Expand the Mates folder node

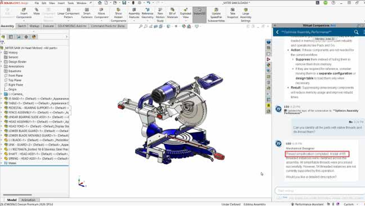2,163
